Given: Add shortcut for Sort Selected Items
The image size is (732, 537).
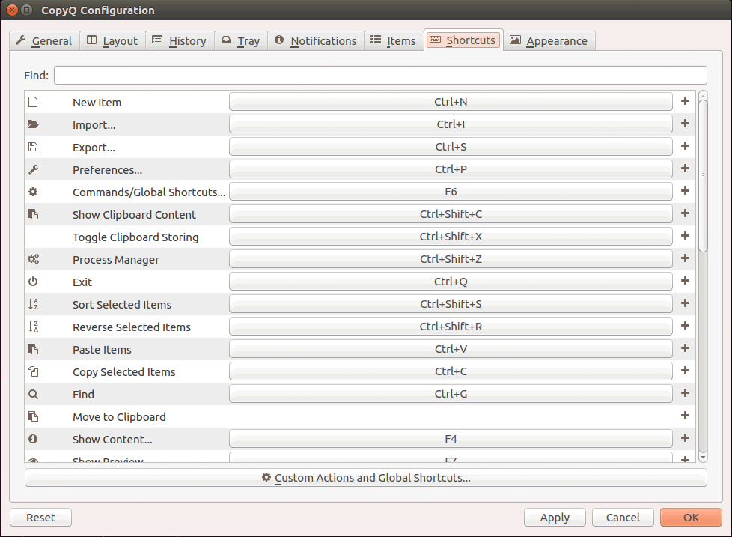Looking at the screenshot, I should pyautogui.click(x=685, y=303).
